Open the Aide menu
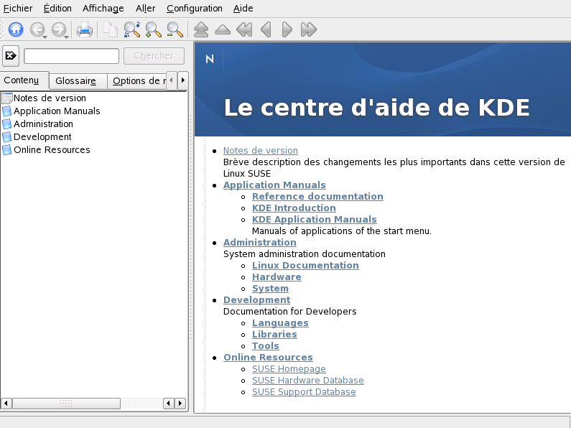The width and height of the screenshot is (571, 428). pyautogui.click(x=243, y=9)
